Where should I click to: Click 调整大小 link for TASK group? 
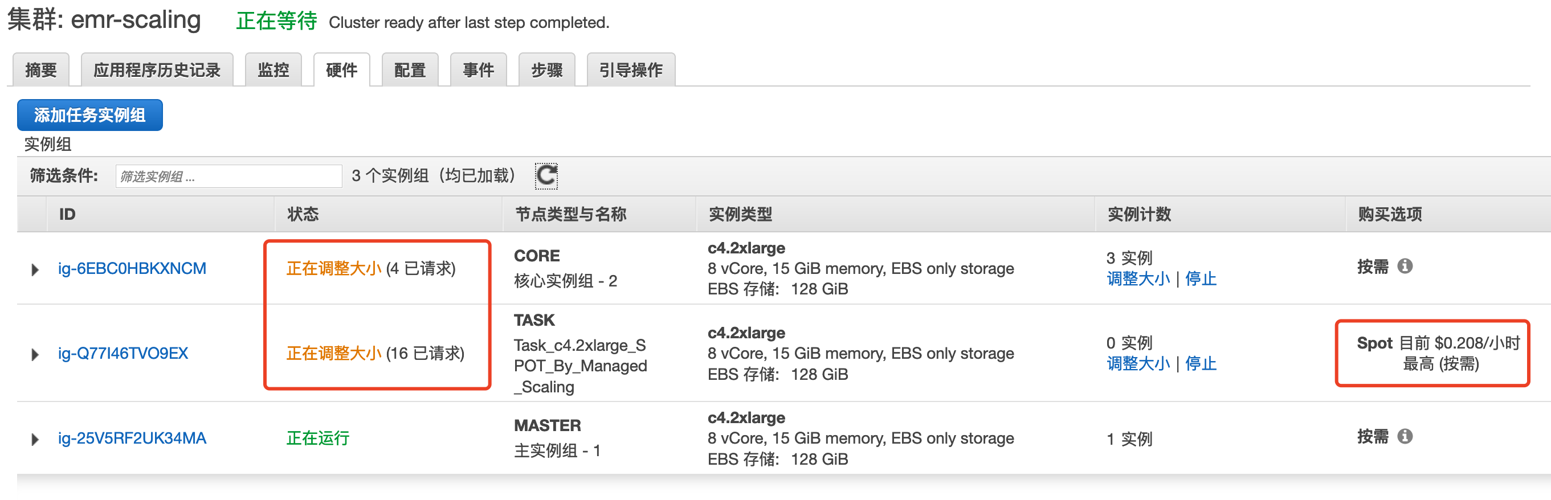pyautogui.click(x=1138, y=363)
